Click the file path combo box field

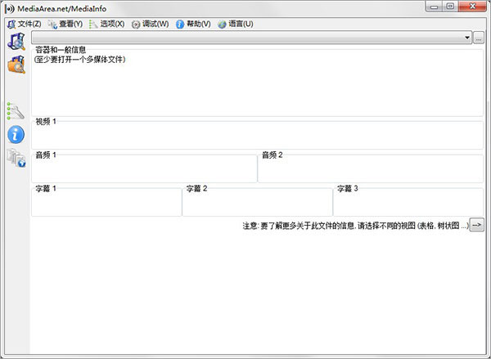tap(251, 38)
